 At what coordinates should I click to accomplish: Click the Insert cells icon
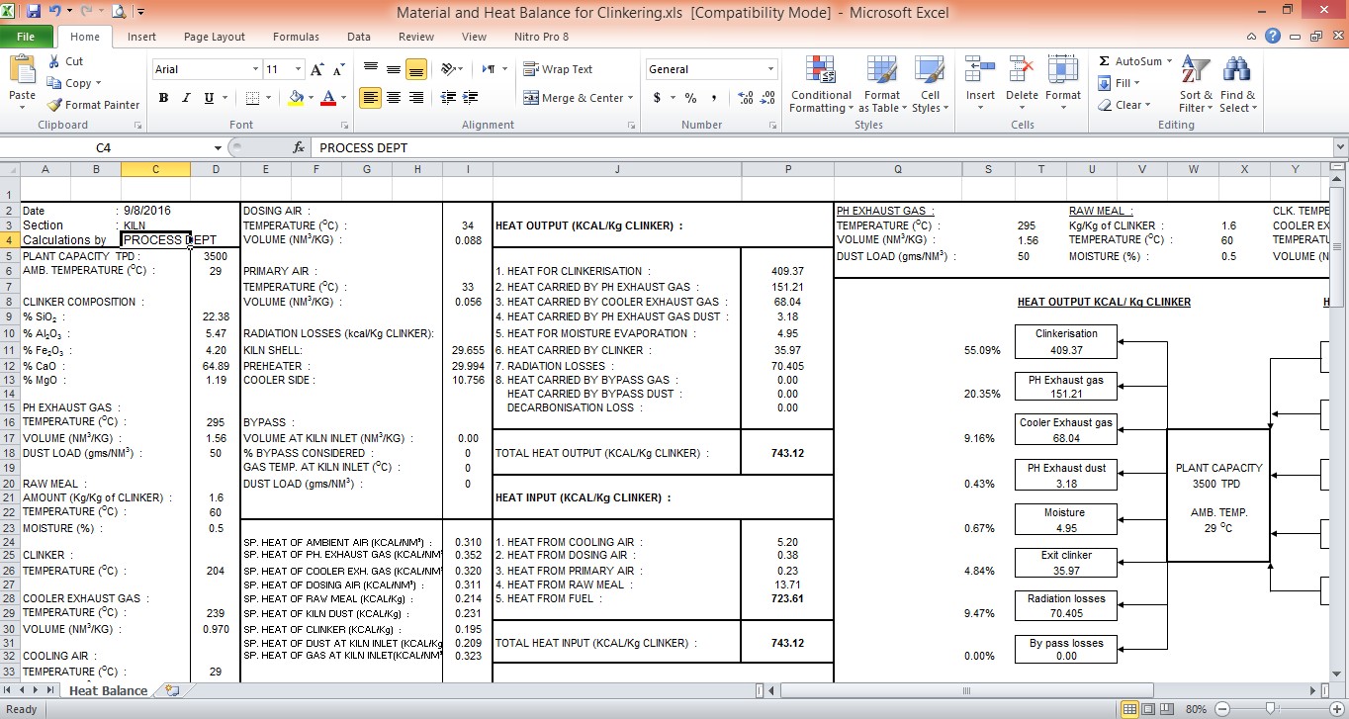[980, 69]
